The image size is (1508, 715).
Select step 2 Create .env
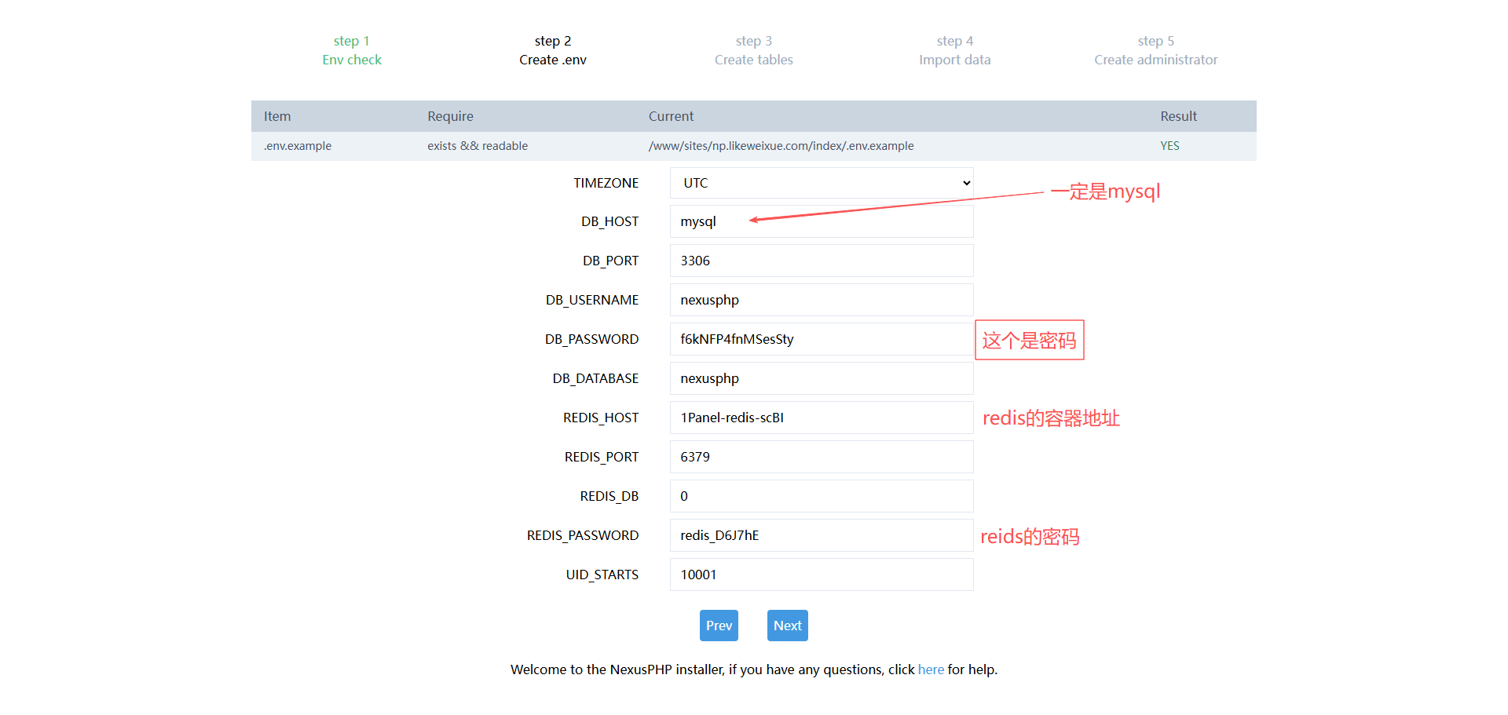(x=553, y=50)
